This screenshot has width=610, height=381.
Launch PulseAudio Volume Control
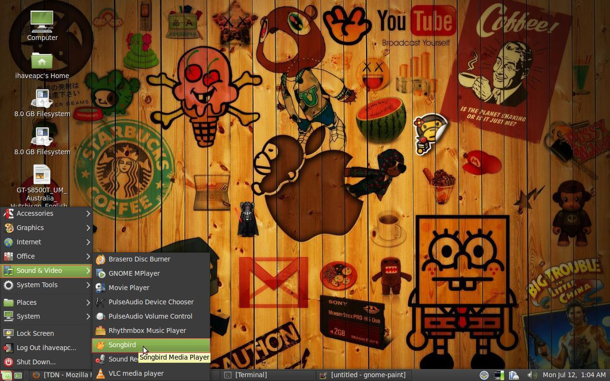[x=151, y=316]
